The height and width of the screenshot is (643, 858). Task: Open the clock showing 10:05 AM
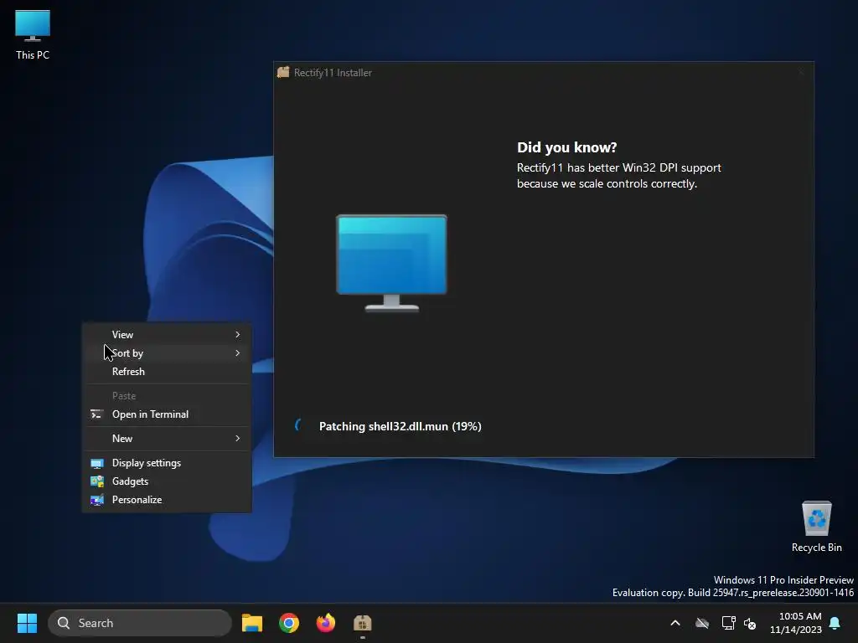click(796, 623)
